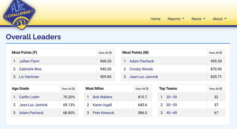
Task: Open the 30–39 team link
Action: 171,97
